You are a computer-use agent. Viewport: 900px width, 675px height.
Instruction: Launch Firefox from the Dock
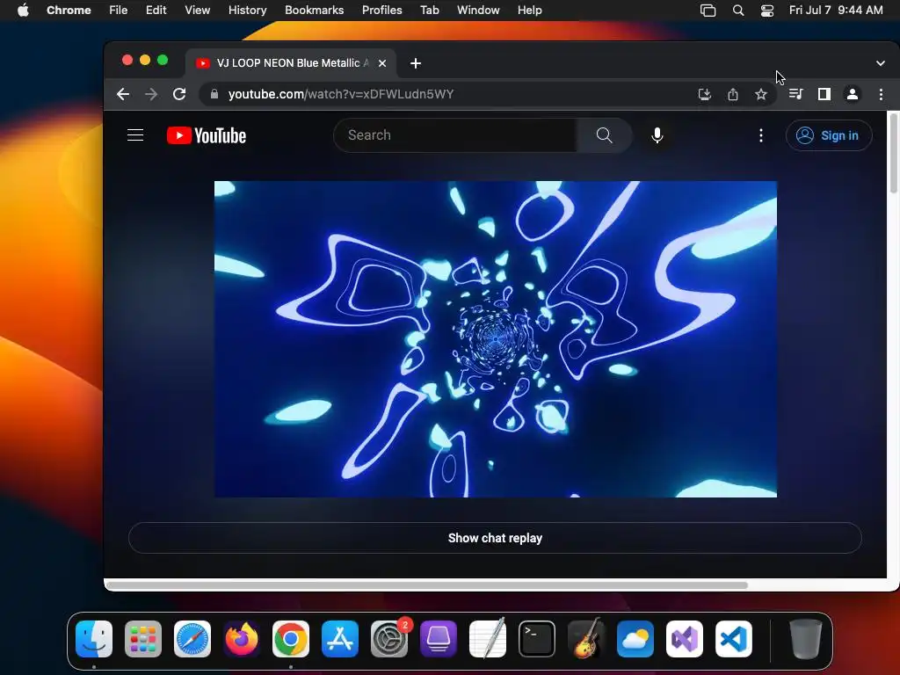click(242, 639)
